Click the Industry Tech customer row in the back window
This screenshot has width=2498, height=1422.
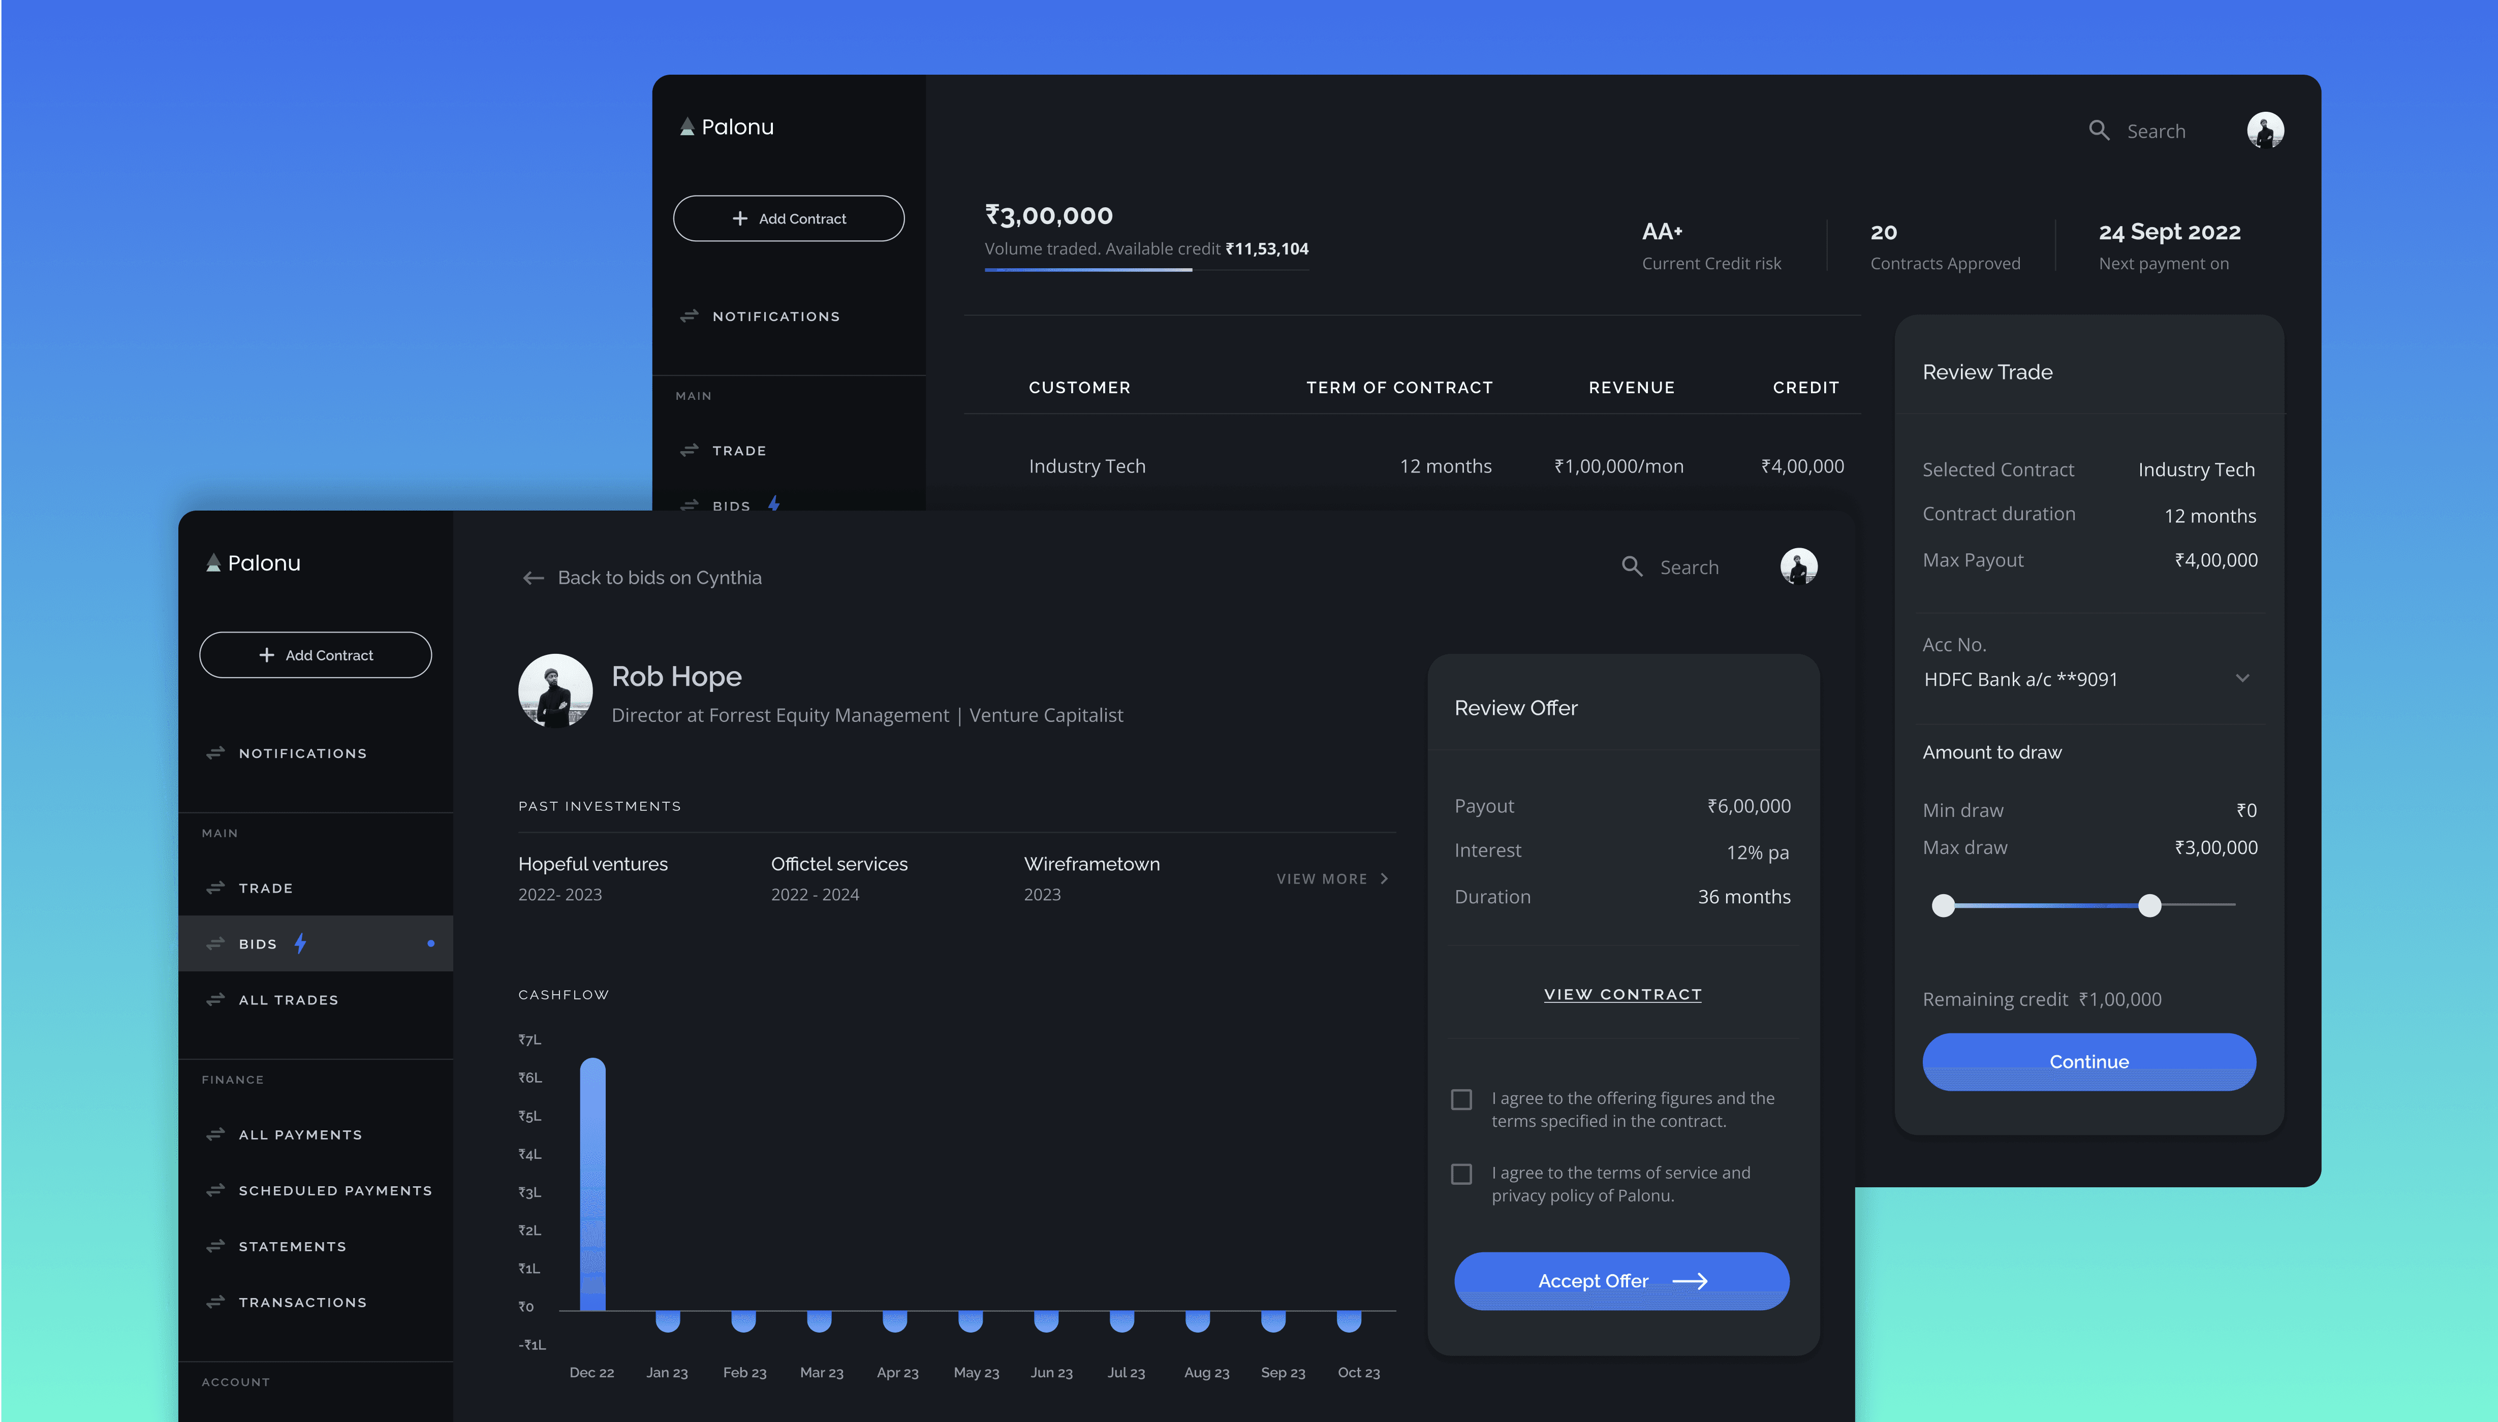point(1412,466)
